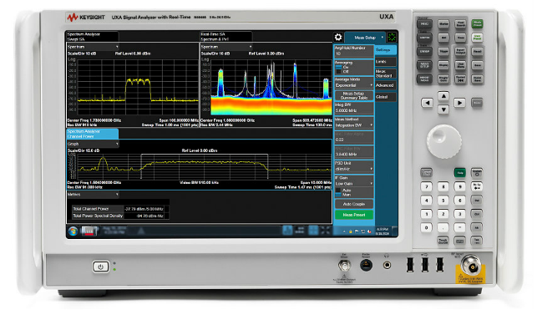Click the full-screen arrows icon

[x=326, y=231]
